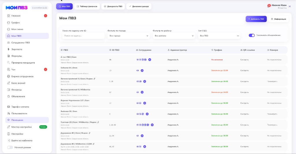Open QR Смотреть for А тест ПВЗ
The image size is (296, 154).
245,60
